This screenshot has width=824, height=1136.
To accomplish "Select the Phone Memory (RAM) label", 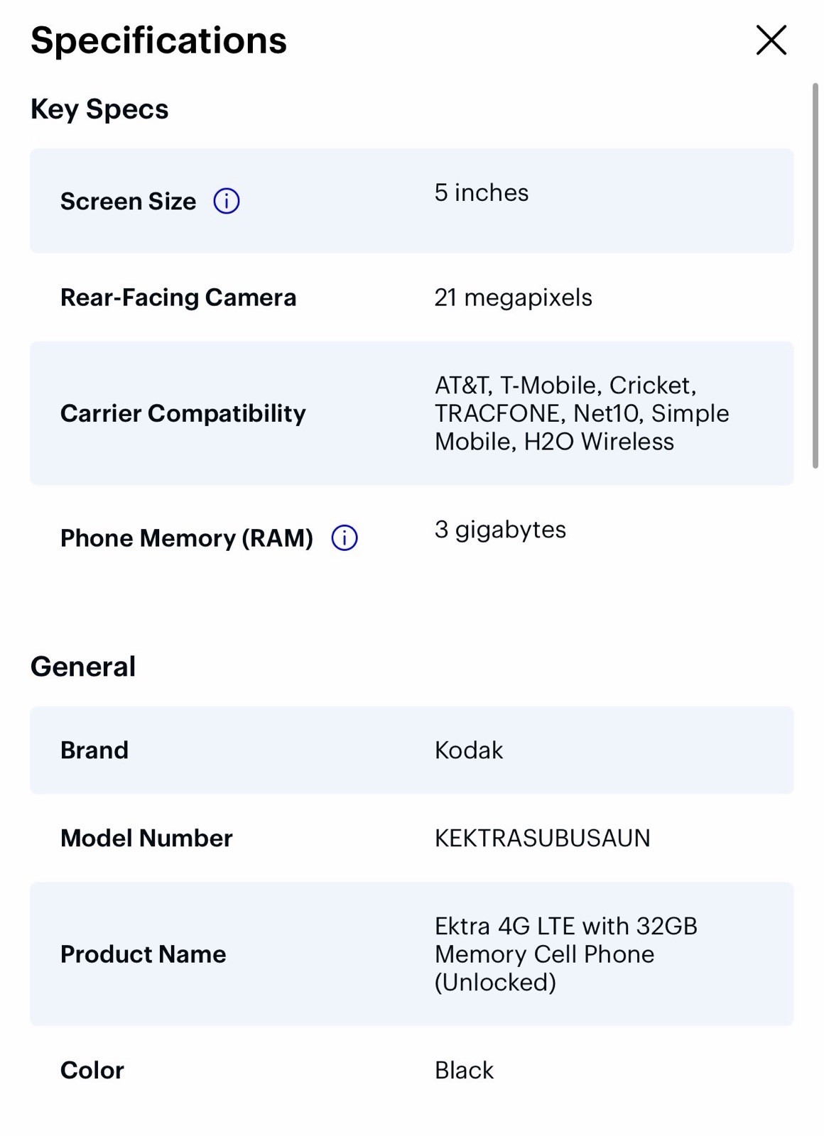I will (x=187, y=537).
